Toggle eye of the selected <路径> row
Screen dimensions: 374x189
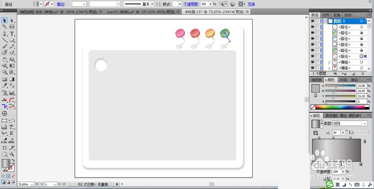tap(312, 56)
